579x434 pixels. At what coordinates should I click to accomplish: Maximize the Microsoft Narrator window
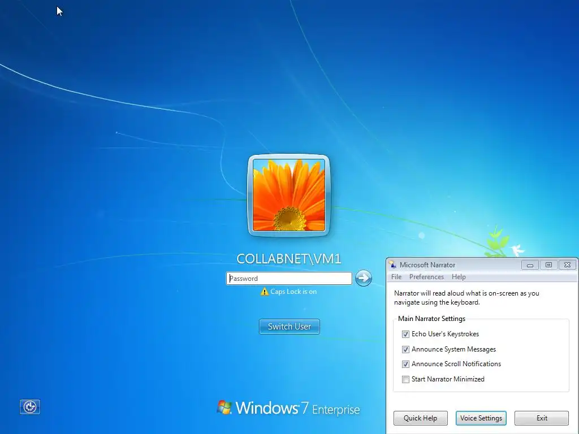pyautogui.click(x=548, y=265)
